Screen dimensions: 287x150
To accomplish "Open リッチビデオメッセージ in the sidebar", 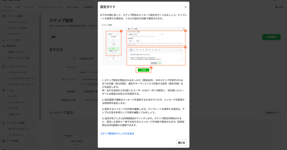I will pos(21,78).
